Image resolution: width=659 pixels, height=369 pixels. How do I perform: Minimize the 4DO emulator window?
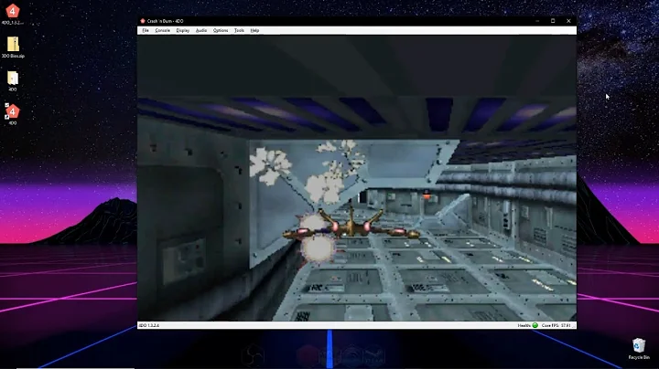coord(537,21)
